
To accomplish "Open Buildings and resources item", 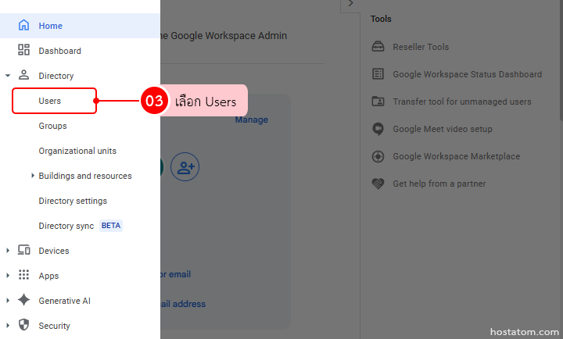I will coord(85,176).
